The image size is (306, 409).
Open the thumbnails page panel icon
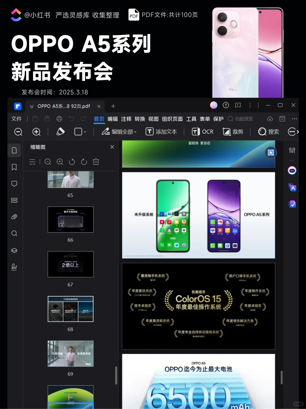[14, 150]
